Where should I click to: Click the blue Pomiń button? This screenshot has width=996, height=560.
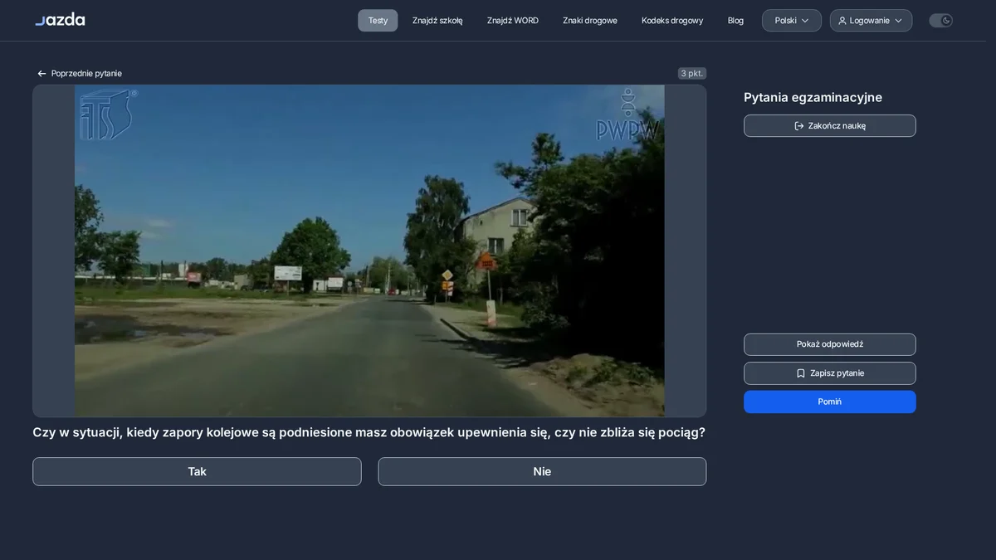(x=830, y=402)
